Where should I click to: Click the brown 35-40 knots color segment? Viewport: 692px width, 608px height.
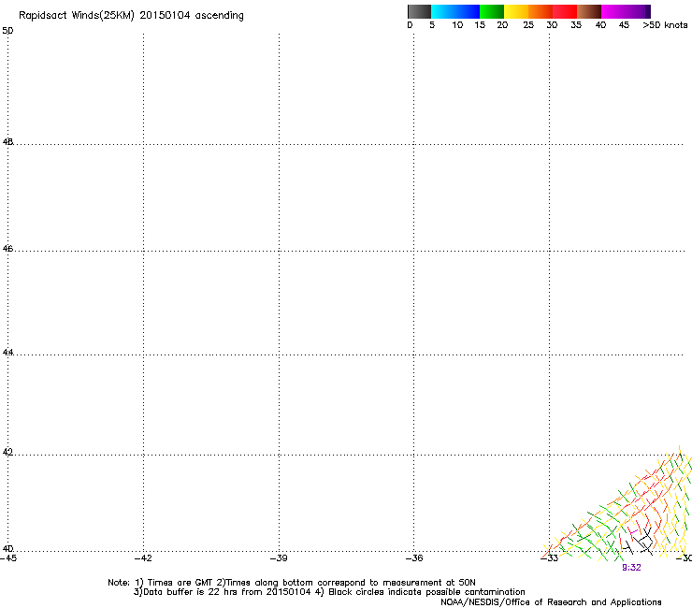coord(589,11)
